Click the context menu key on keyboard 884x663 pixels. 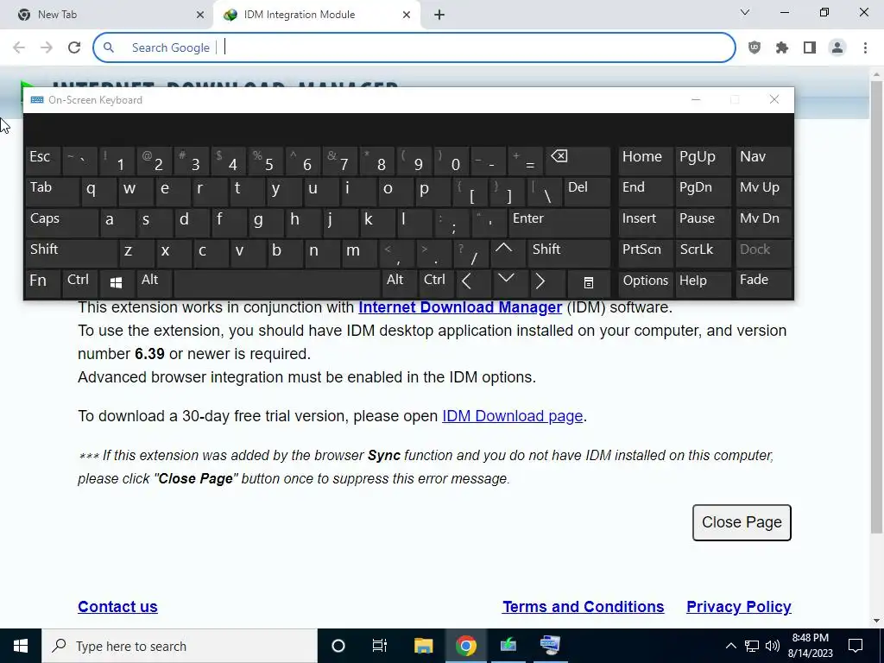(588, 283)
